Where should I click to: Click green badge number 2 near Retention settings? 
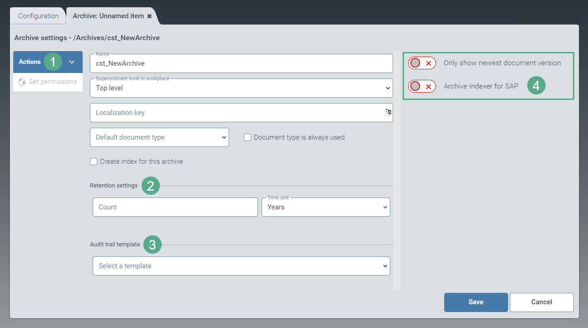tap(151, 186)
